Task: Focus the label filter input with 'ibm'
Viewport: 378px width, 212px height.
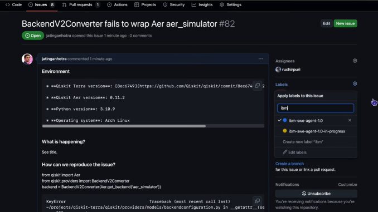Action: click(316, 108)
